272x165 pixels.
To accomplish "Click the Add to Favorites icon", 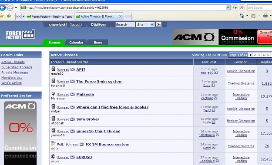I will (x=9, y=16).
